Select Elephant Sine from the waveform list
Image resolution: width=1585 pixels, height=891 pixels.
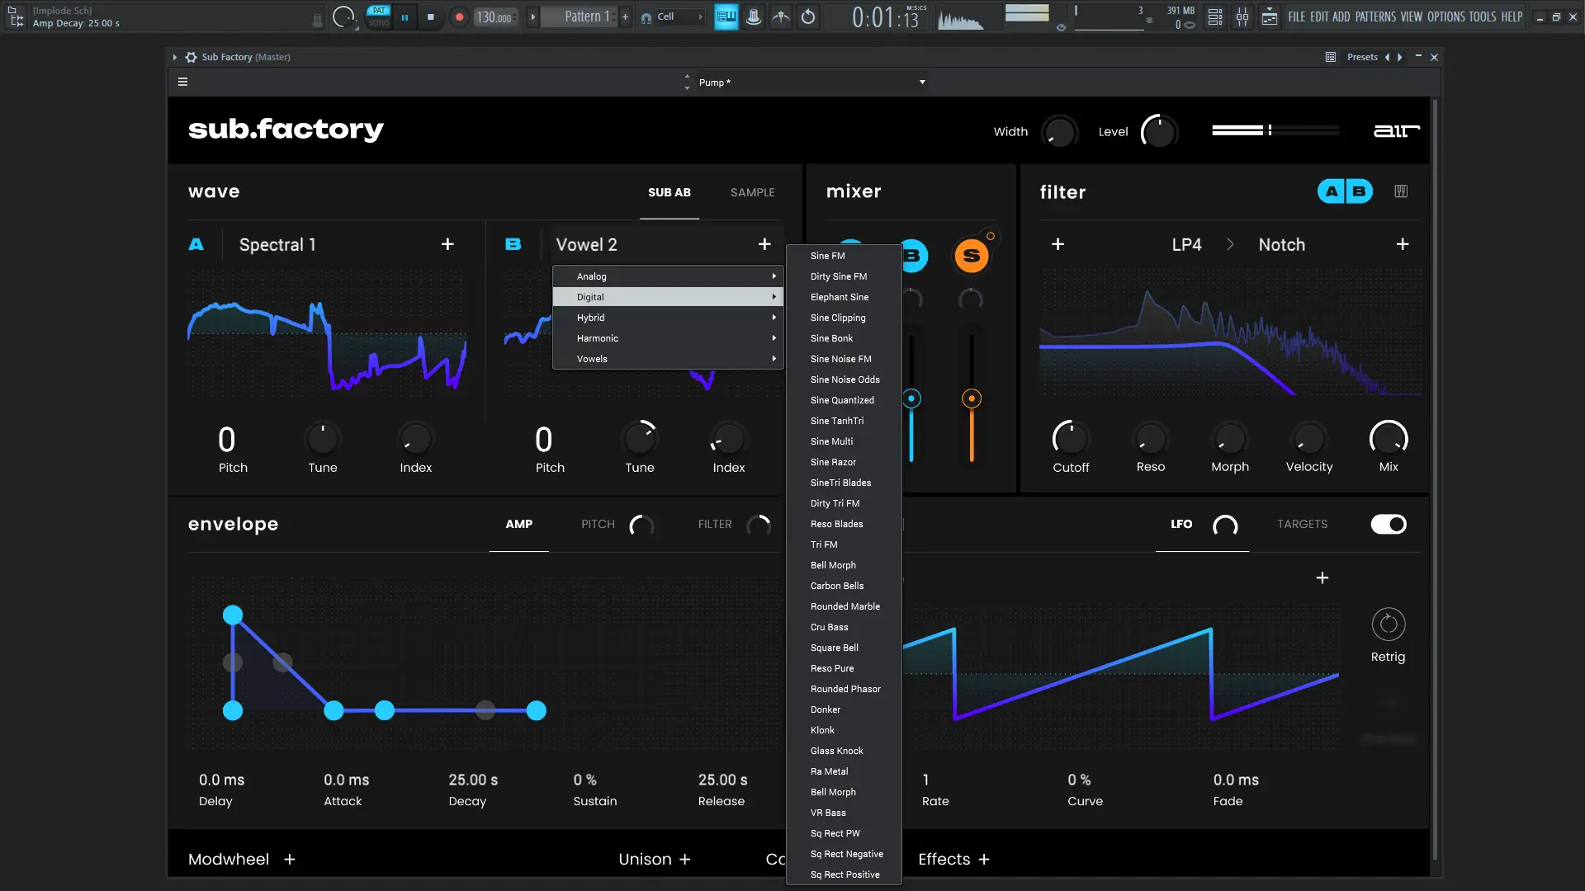(x=839, y=297)
